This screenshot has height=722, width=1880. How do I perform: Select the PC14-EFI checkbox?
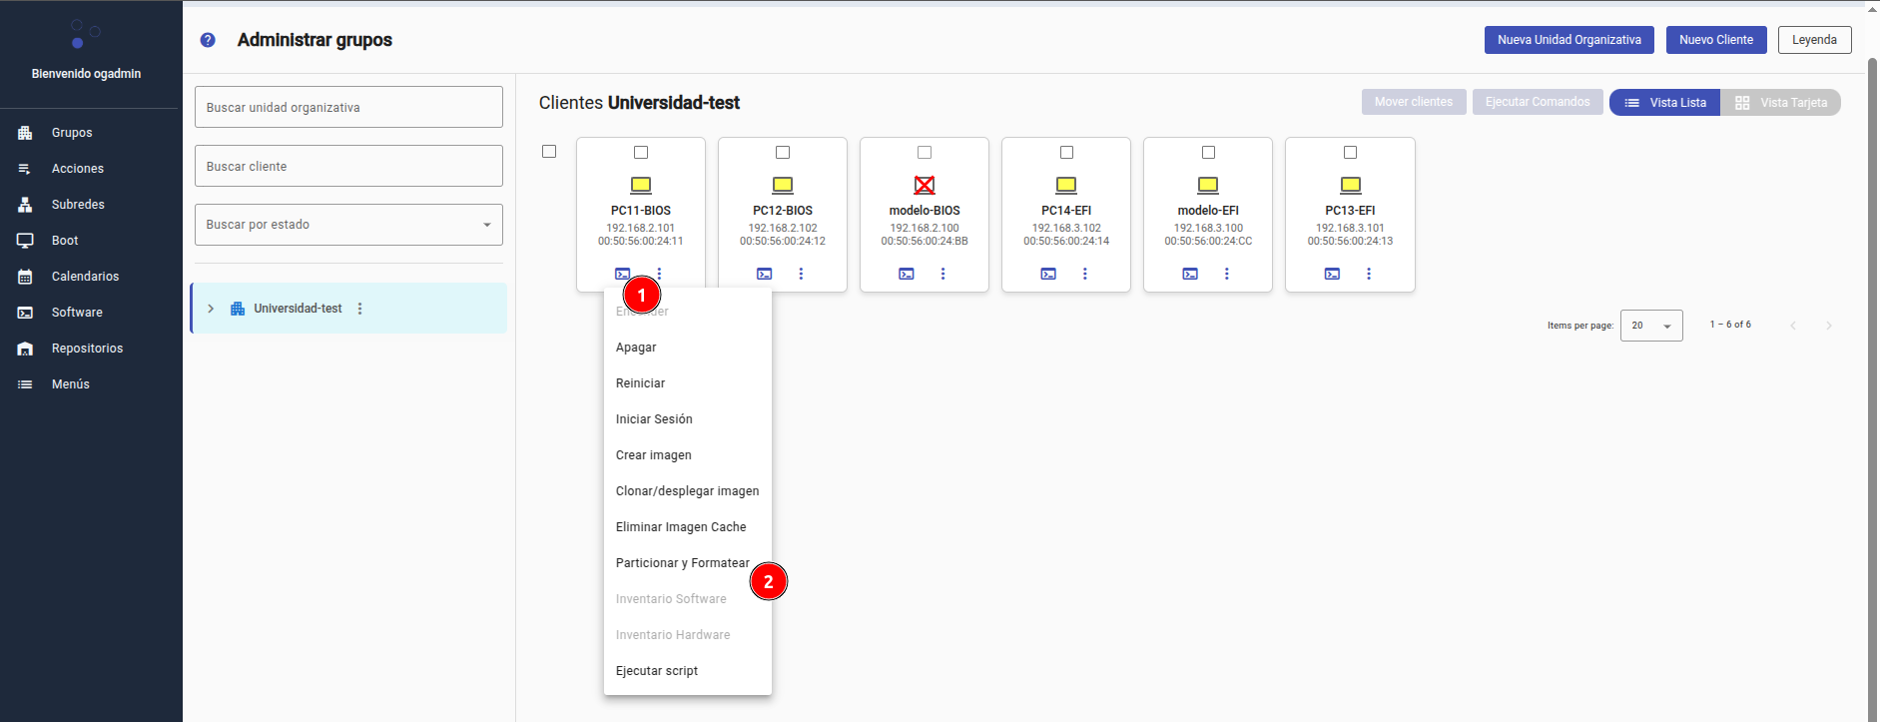coord(1066,153)
